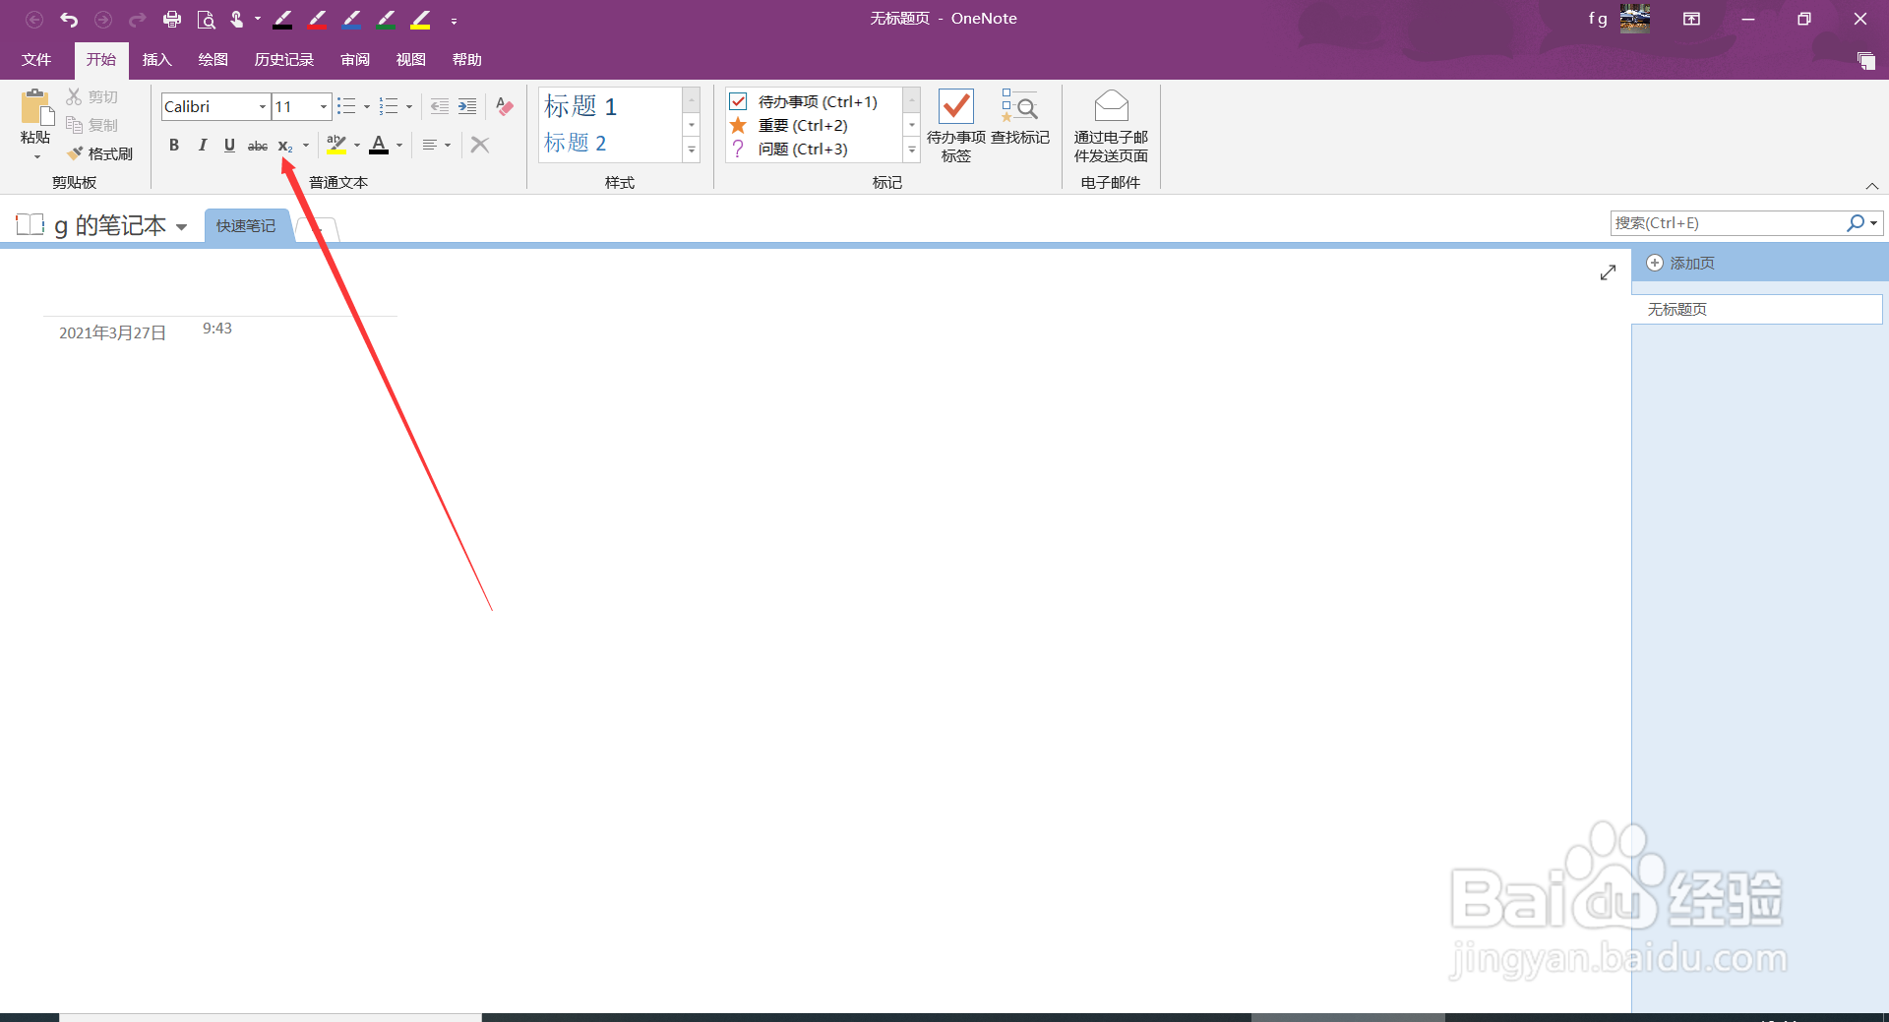The image size is (1889, 1022).
Task: Expand the styles gallery more arrow
Action: point(692,150)
